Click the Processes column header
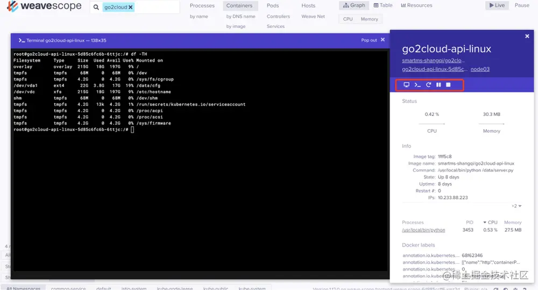This screenshot has height=290, width=538. click(x=413, y=222)
